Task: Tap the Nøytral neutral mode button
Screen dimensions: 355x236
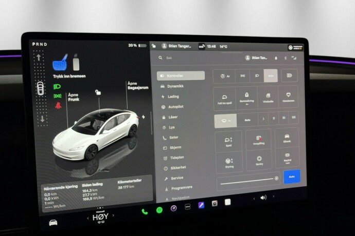Action: click(x=287, y=158)
